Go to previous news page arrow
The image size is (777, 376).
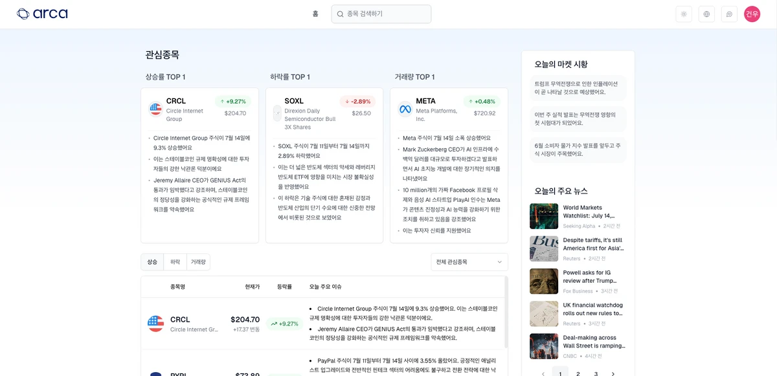543,373
